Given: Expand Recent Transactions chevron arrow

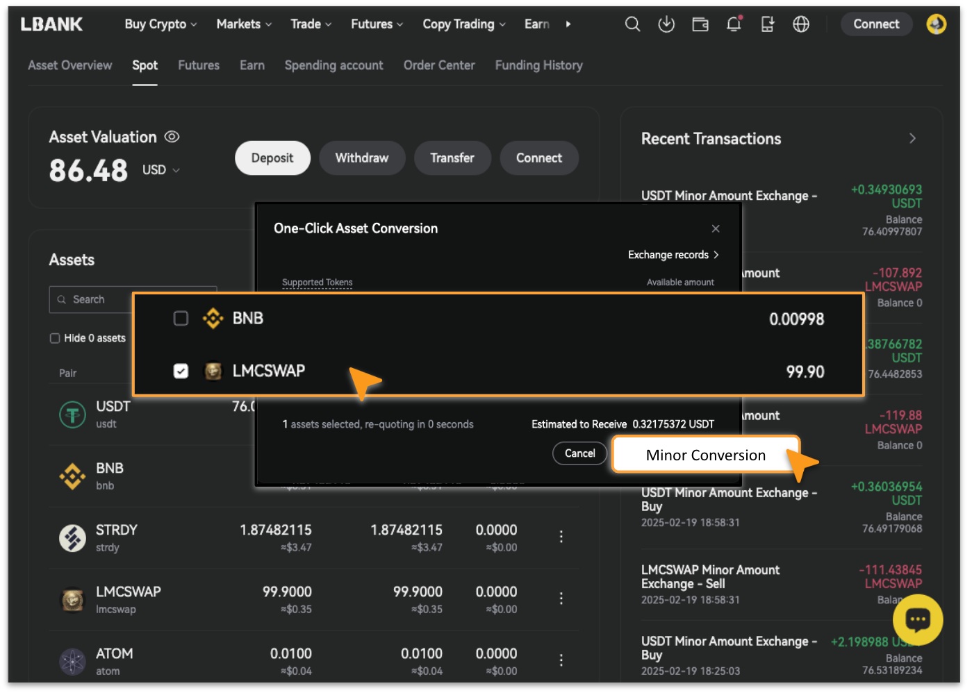Looking at the screenshot, I should click(912, 139).
